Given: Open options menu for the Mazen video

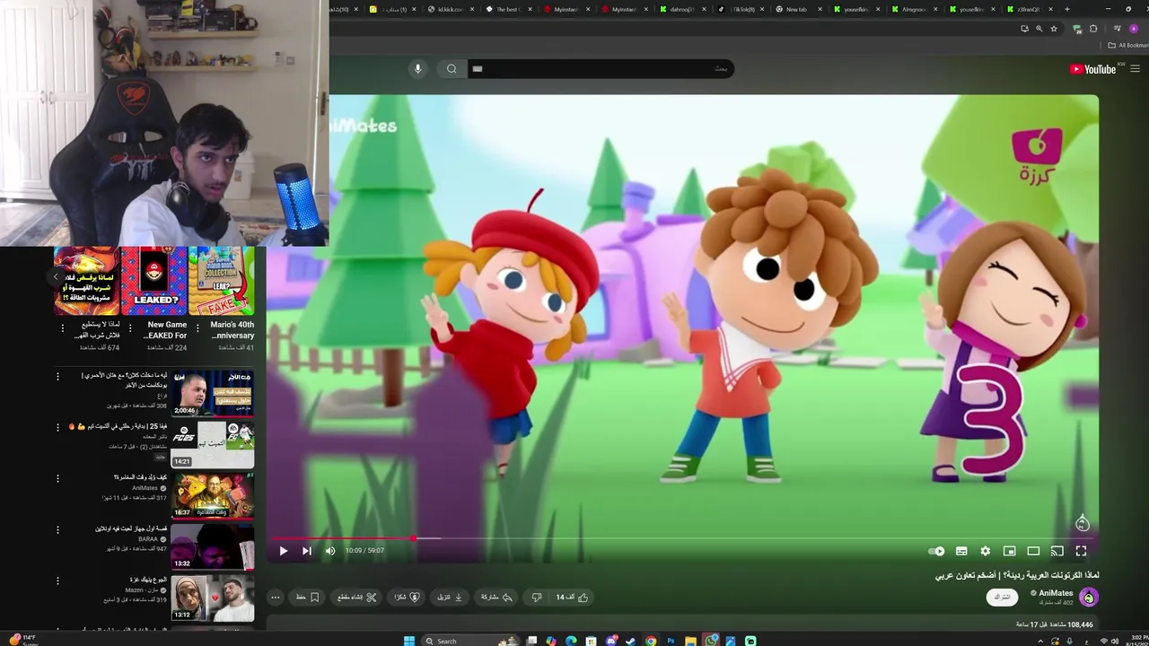Looking at the screenshot, I should tap(58, 581).
